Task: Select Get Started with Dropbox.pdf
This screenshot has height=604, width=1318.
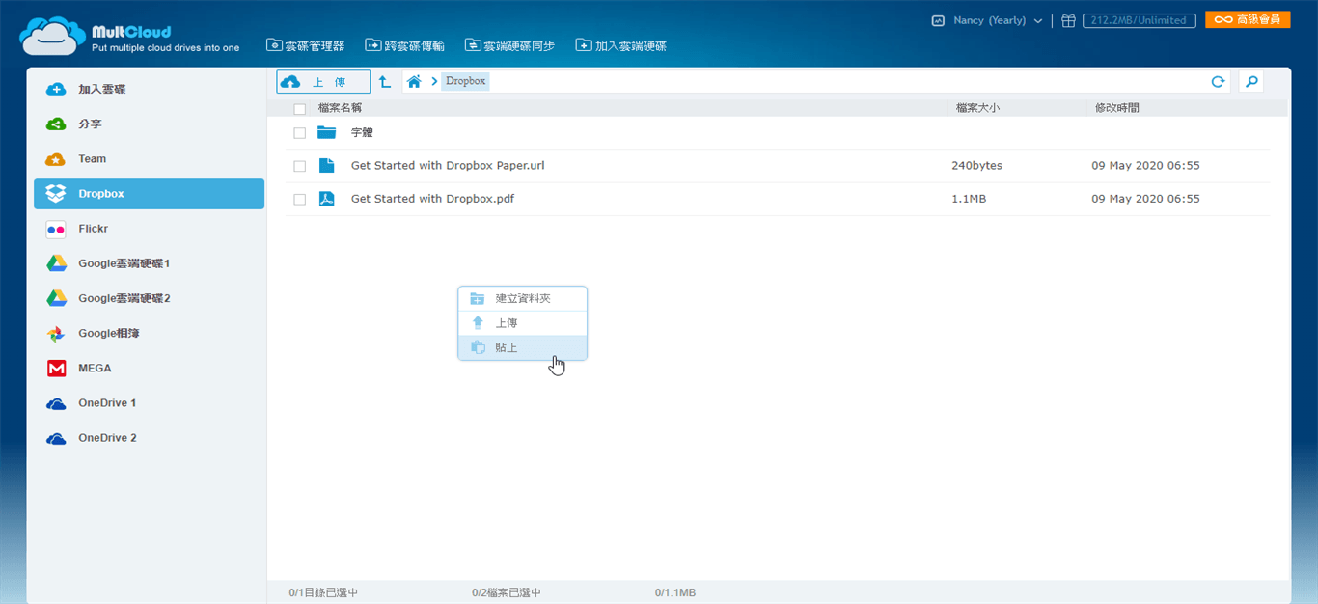Action: coord(432,199)
